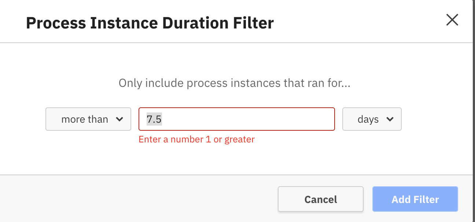This screenshot has height=222, width=475.
Task: Select the "days" label text
Action: 368,119
